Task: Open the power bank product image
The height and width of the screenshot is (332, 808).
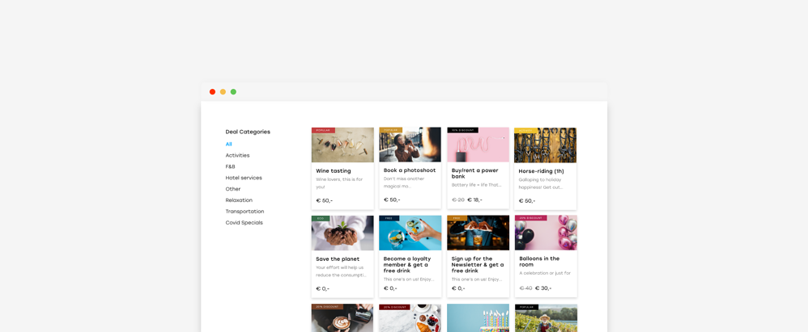Action: point(478,145)
